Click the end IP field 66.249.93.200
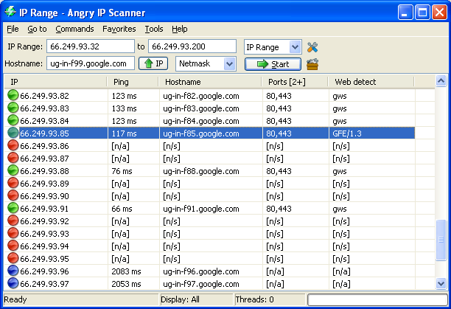 (x=192, y=46)
